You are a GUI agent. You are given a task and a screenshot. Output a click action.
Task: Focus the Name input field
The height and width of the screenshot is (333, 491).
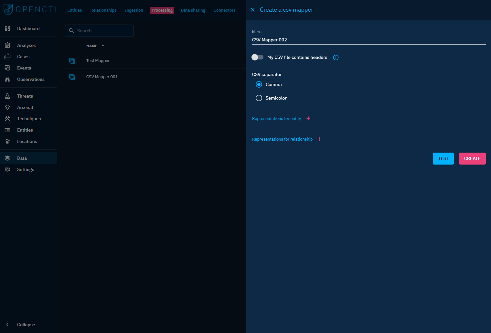(x=369, y=40)
